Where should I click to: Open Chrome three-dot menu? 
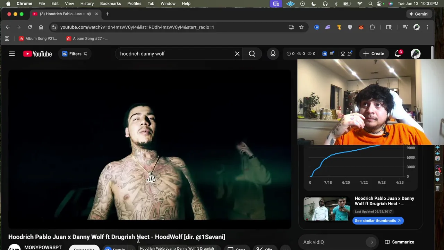428,27
